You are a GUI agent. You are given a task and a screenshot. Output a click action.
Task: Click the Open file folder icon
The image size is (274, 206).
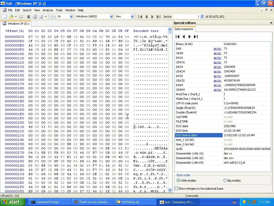11,16
